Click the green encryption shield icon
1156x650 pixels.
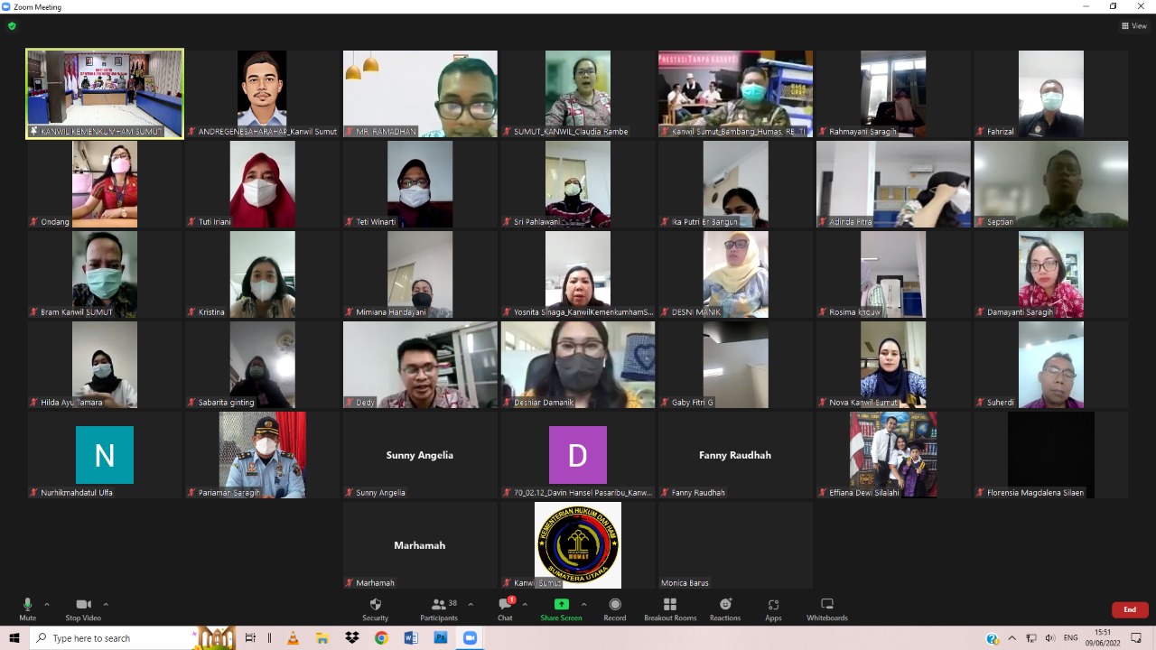[12, 26]
